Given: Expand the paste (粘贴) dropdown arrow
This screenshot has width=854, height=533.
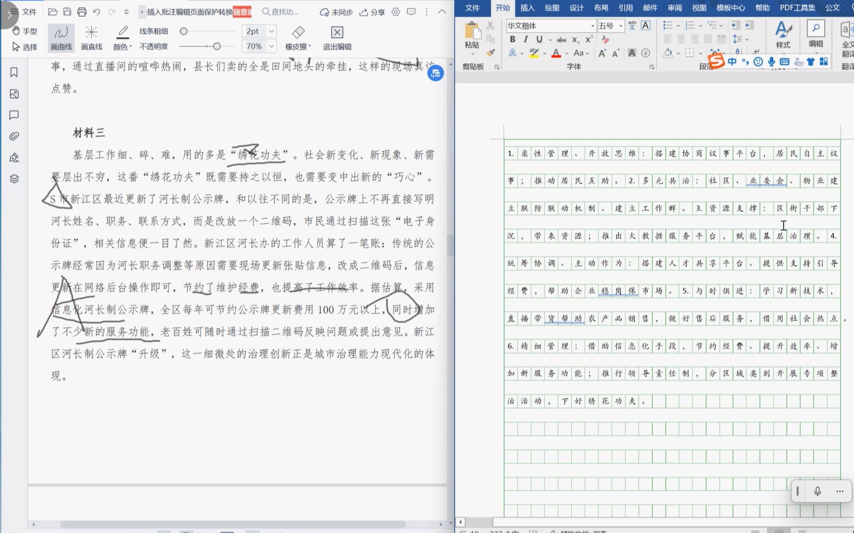Looking at the screenshot, I should pos(472,54).
